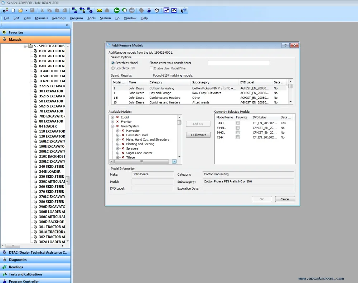The width and height of the screenshot is (358, 283).
Task: Click the green history clock icon
Action: pos(124,10)
